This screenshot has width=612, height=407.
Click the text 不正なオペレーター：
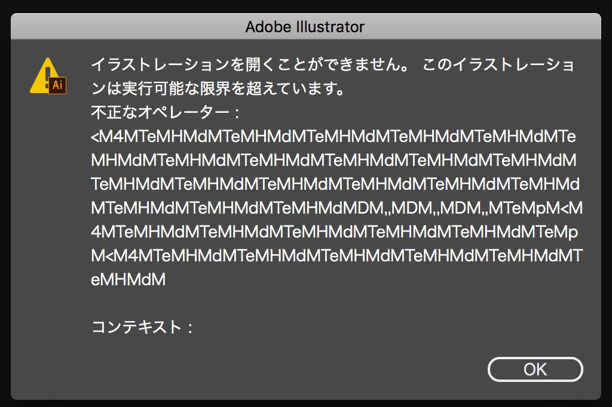click(166, 113)
